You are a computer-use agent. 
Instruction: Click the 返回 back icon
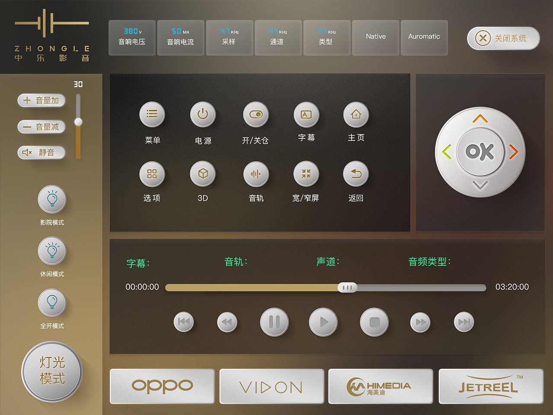coord(356,174)
